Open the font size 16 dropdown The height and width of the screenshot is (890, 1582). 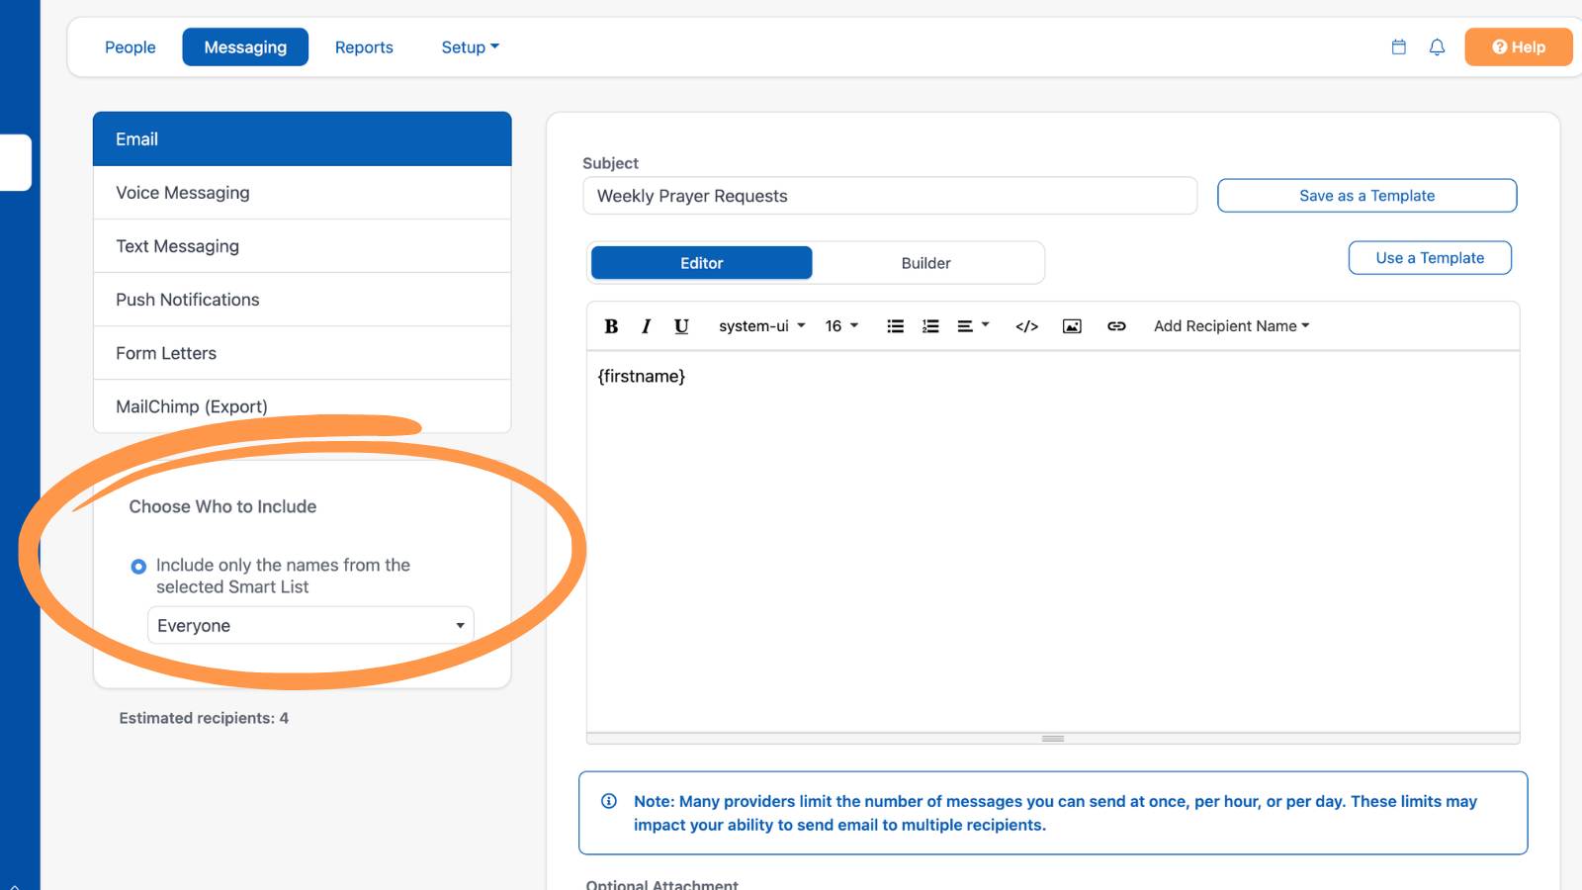[841, 326]
